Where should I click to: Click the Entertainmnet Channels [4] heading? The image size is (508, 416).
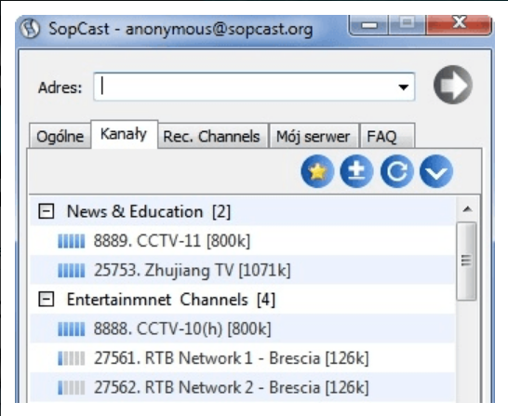tap(171, 300)
